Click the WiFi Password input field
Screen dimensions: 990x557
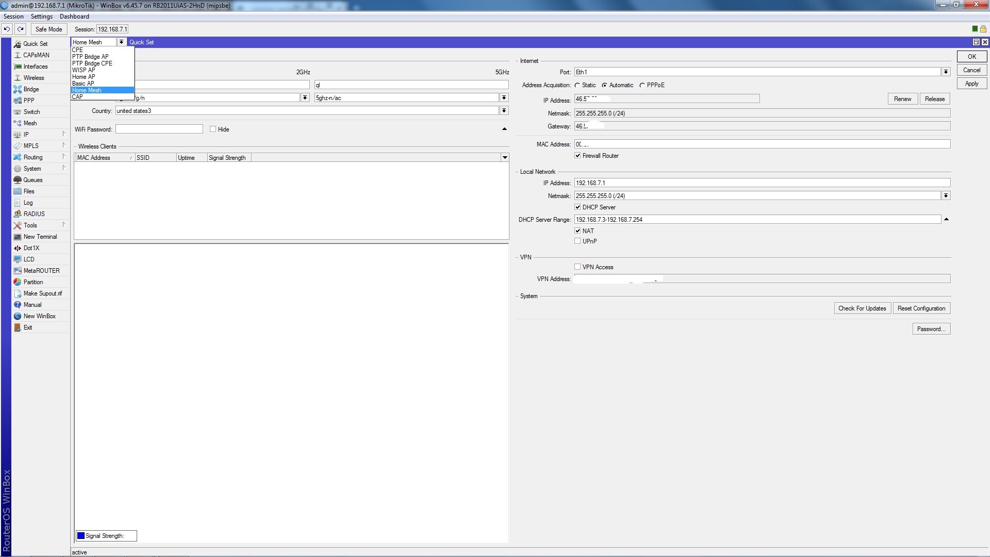[x=159, y=129]
